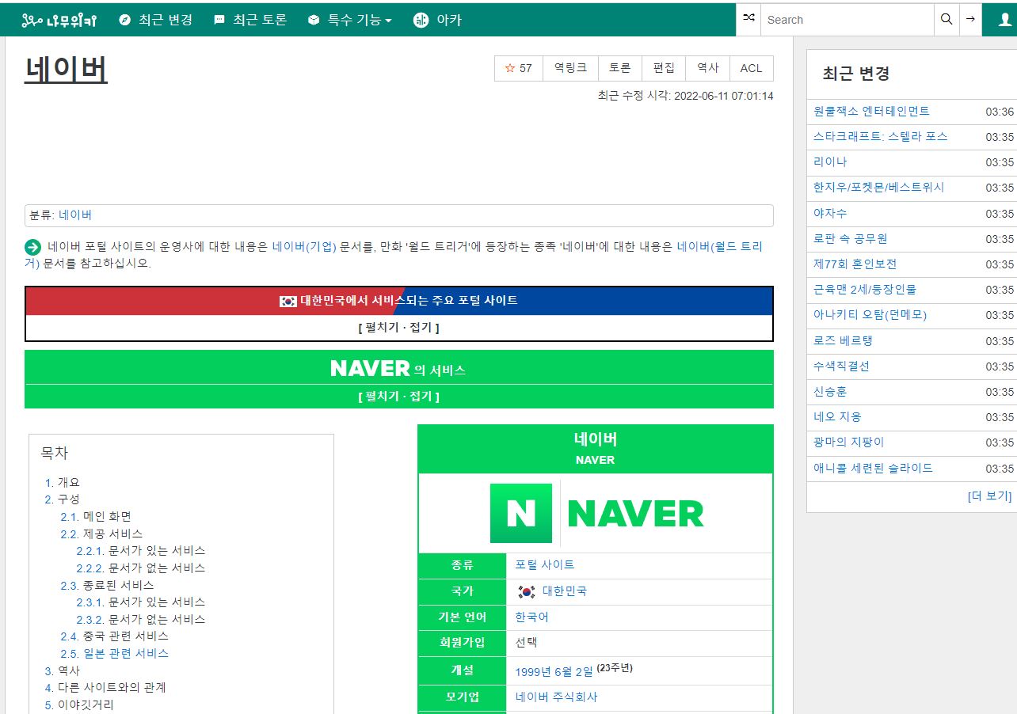Open recent change 네오 지옹

[x=837, y=416]
